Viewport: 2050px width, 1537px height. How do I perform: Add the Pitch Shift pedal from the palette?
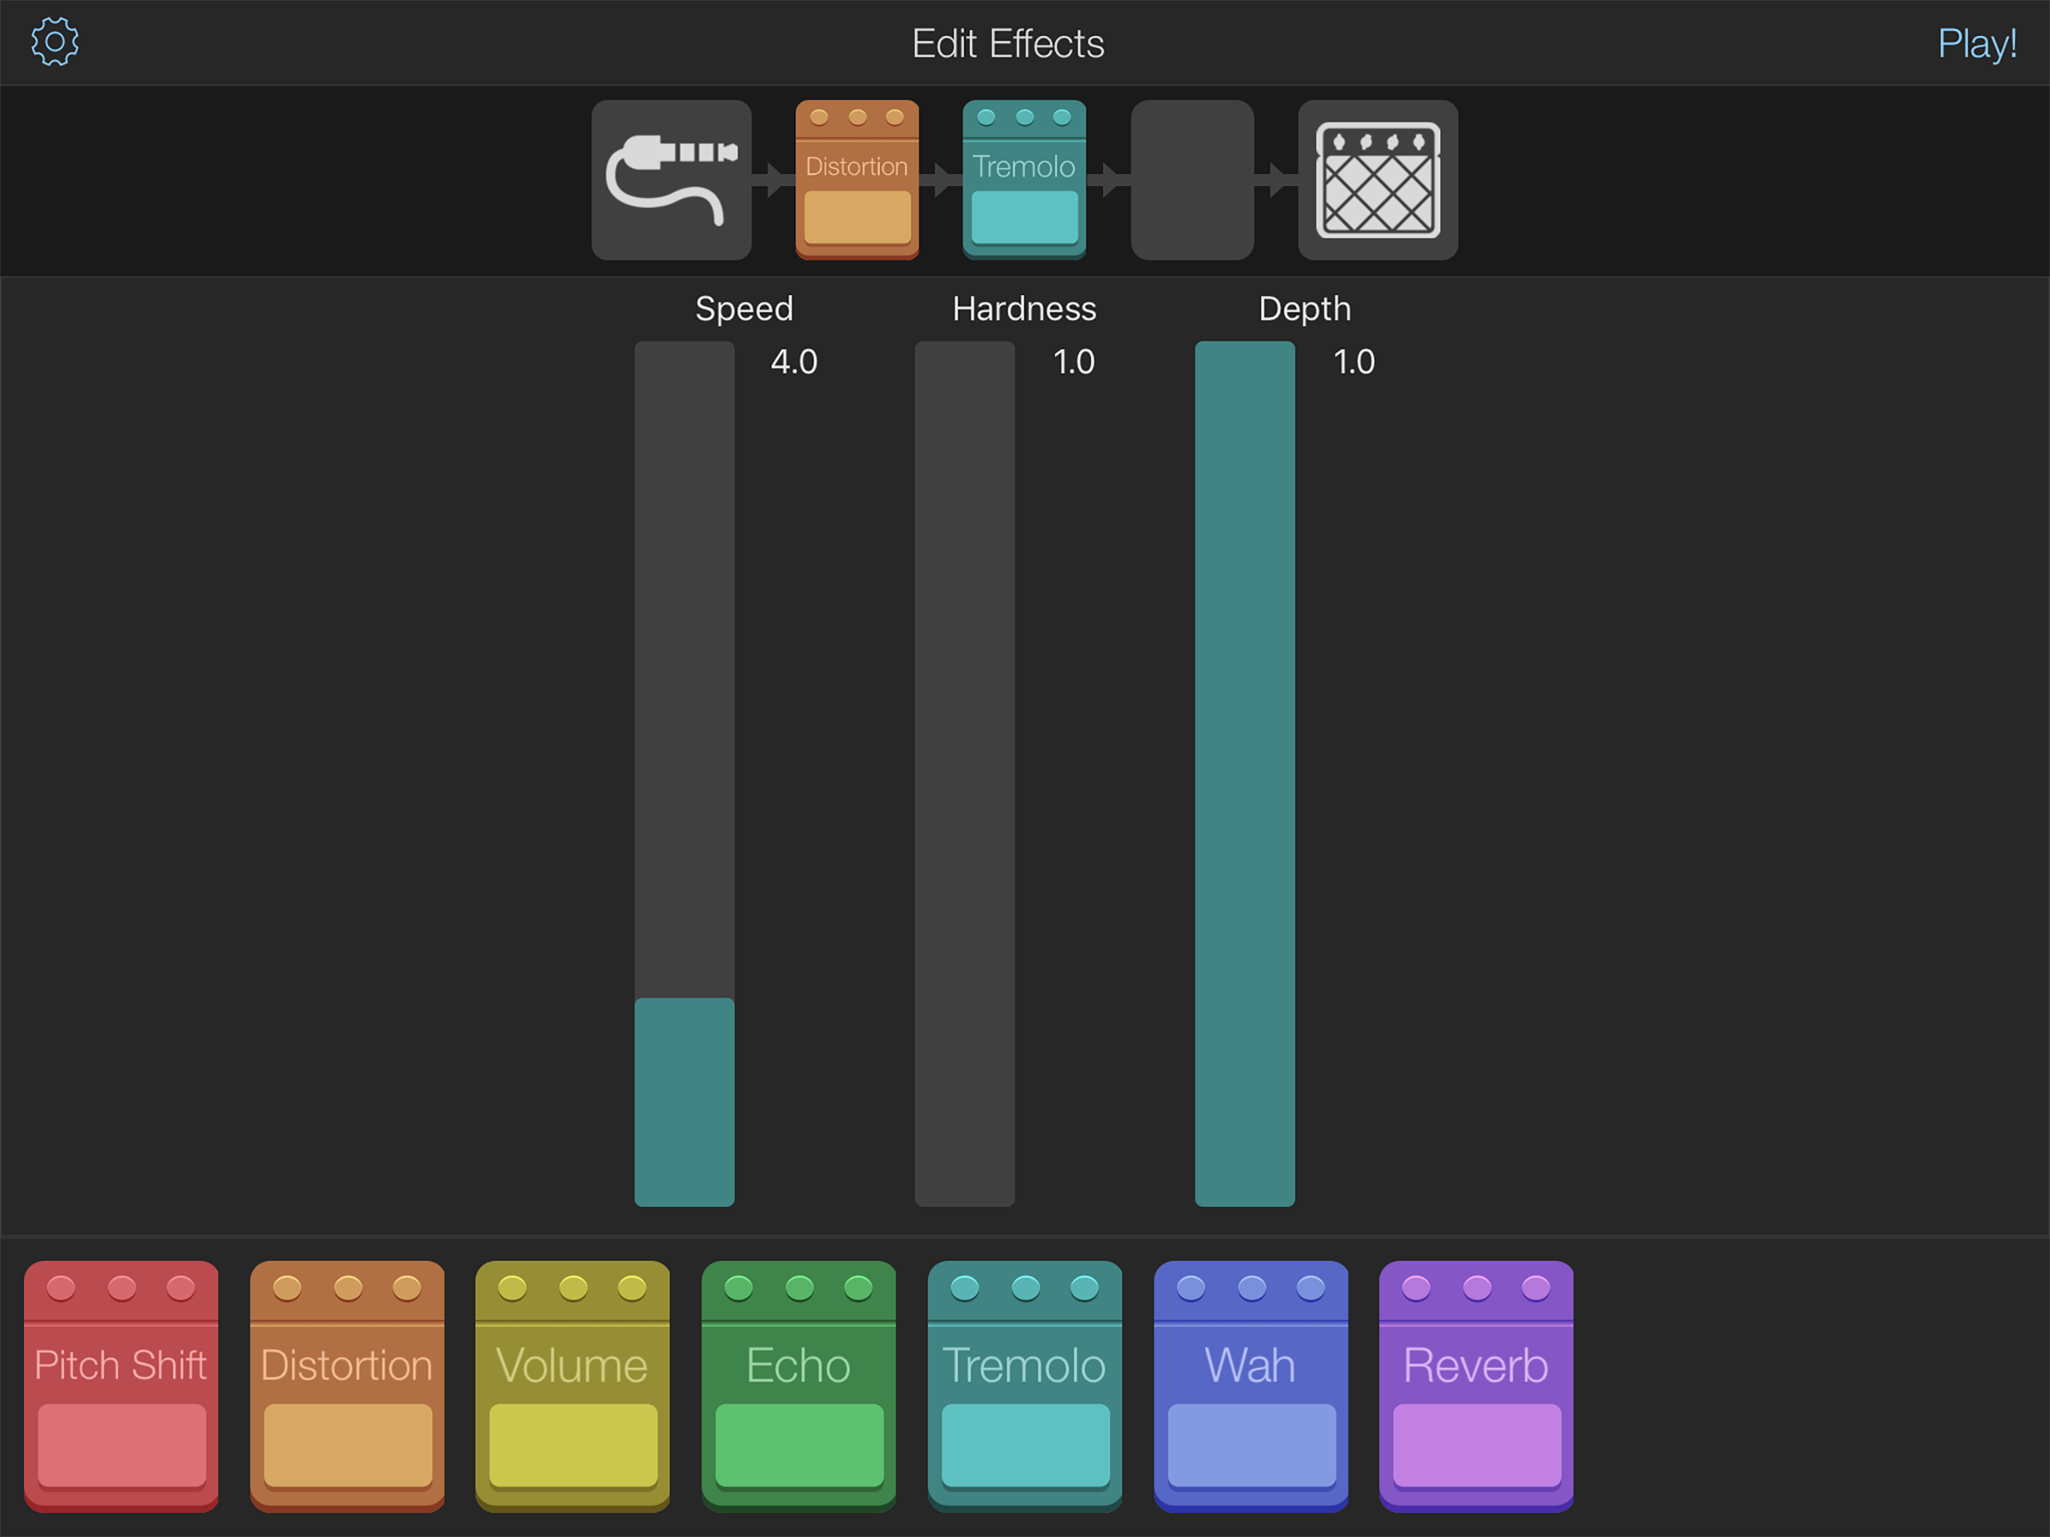(122, 1385)
